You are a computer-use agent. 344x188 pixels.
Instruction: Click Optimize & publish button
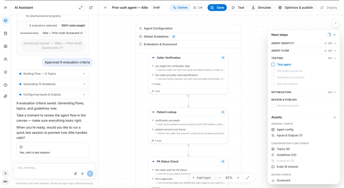click(296, 8)
